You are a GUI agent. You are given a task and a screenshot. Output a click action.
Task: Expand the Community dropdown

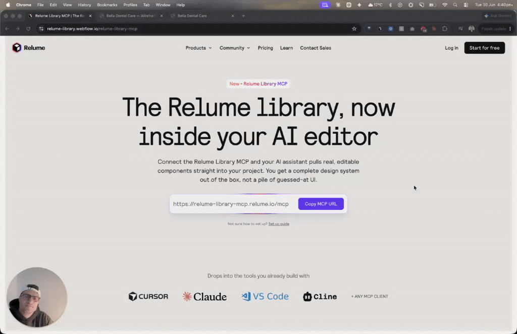coord(235,48)
